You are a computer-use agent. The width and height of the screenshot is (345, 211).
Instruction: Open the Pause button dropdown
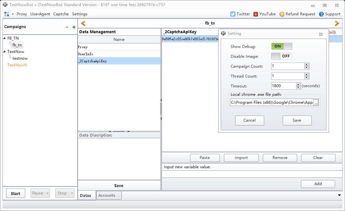(x=47, y=193)
